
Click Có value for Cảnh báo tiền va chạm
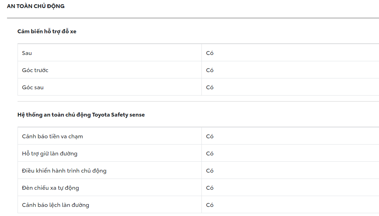(210, 137)
